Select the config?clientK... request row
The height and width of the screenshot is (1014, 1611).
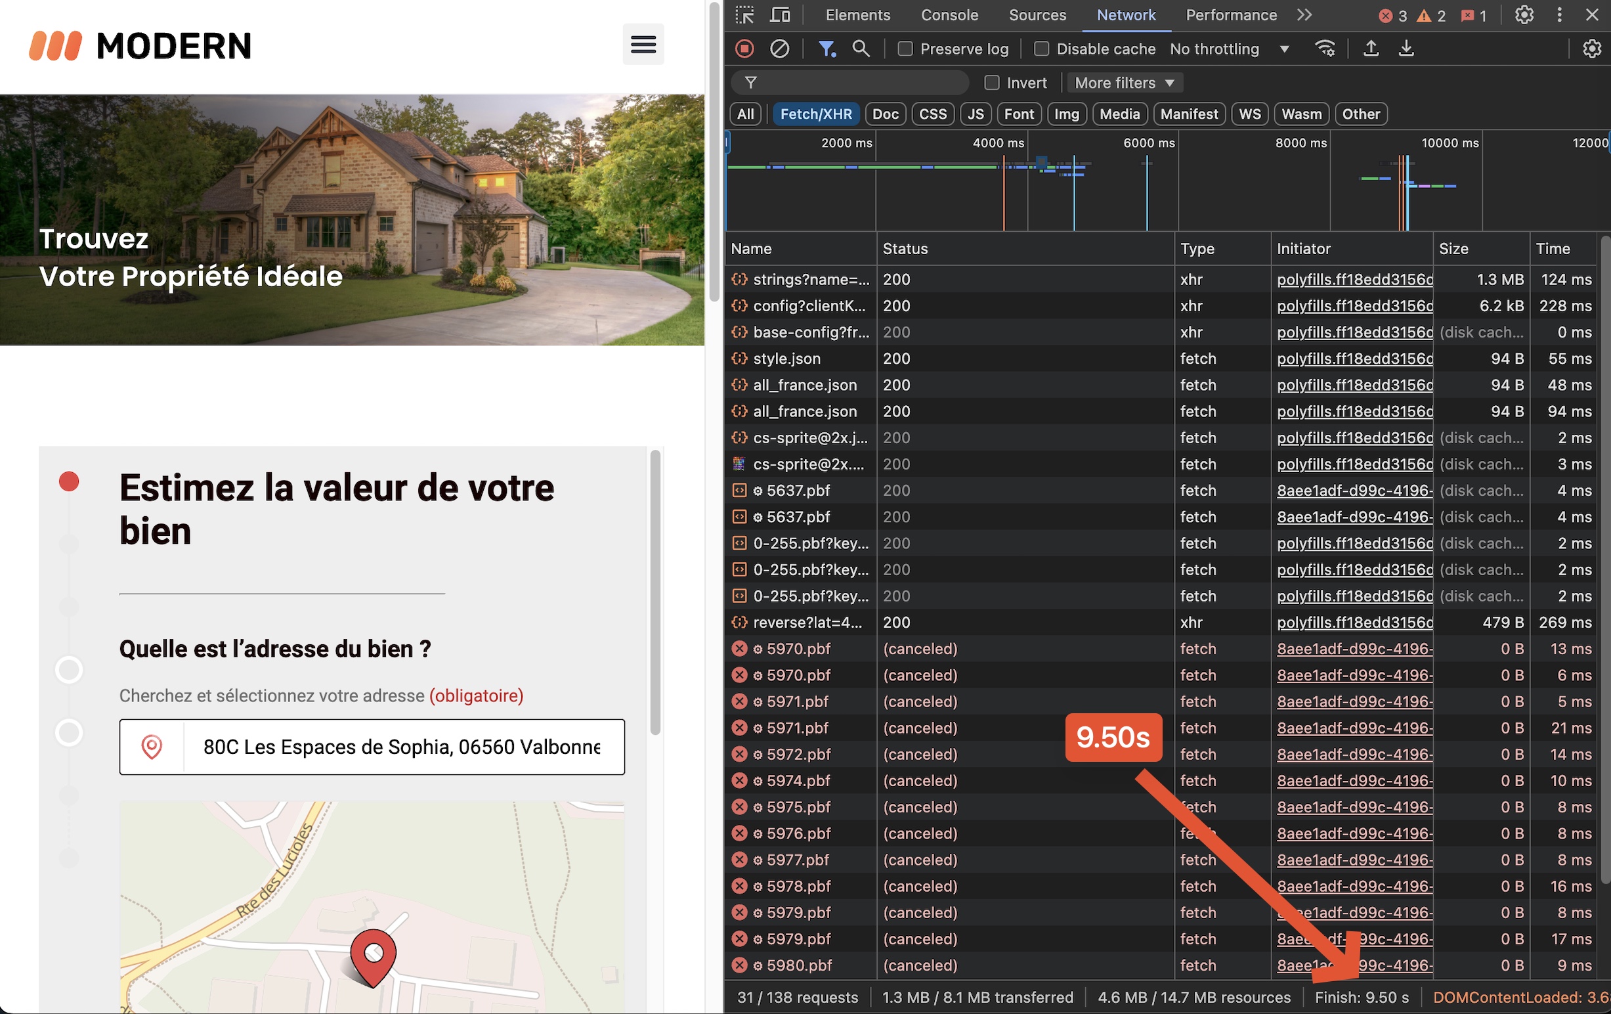pyautogui.click(x=1162, y=306)
